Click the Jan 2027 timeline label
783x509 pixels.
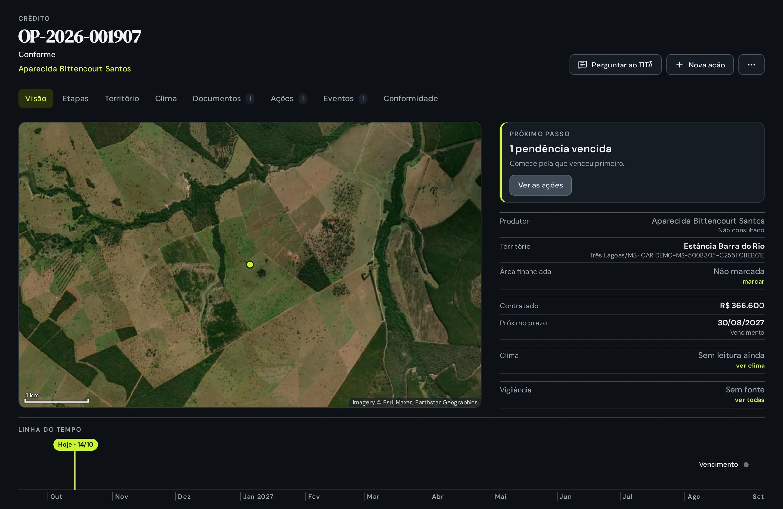point(258,497)
